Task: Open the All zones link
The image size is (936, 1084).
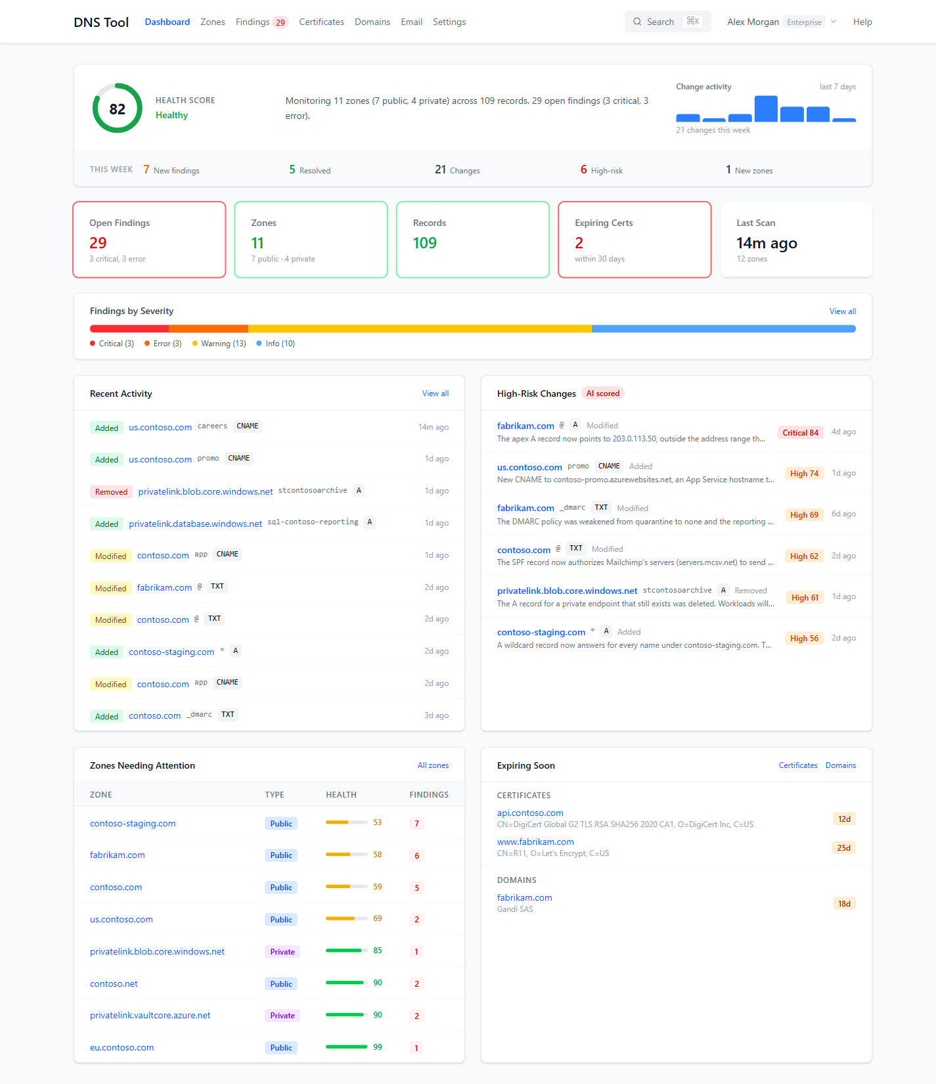Action: (434, 765)
